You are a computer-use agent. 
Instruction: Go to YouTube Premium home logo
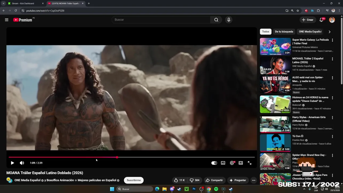coord(23,20)
